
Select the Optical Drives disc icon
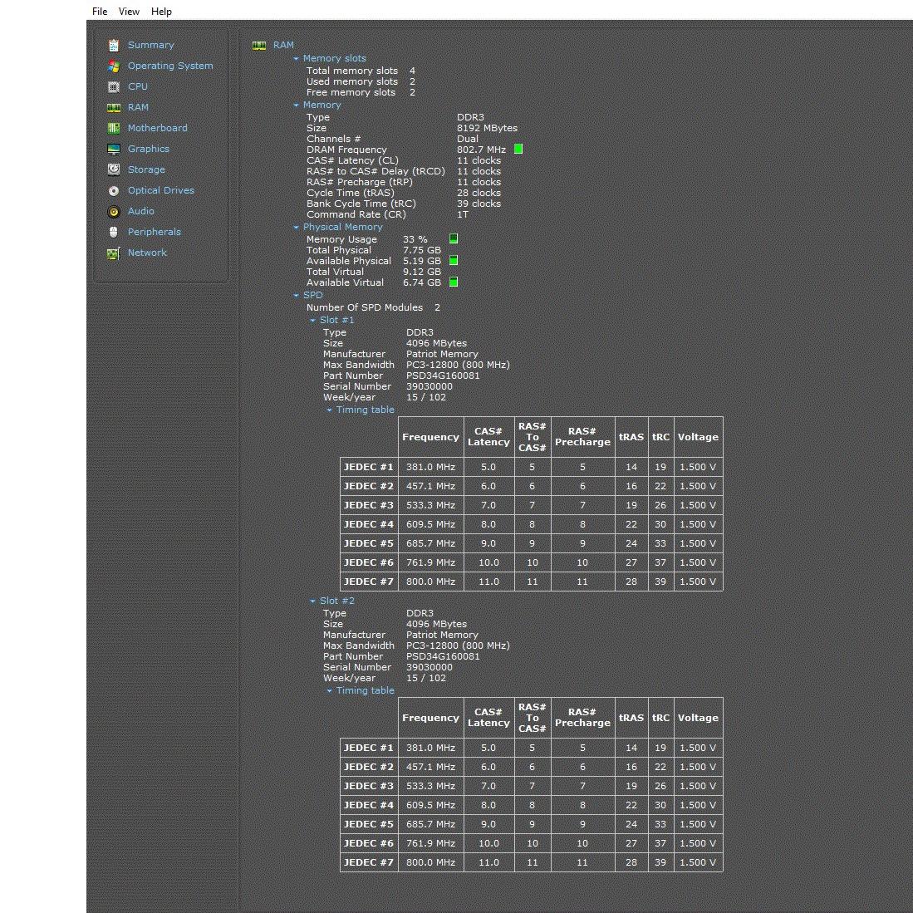pyautogui.click(x=114, y=190)
